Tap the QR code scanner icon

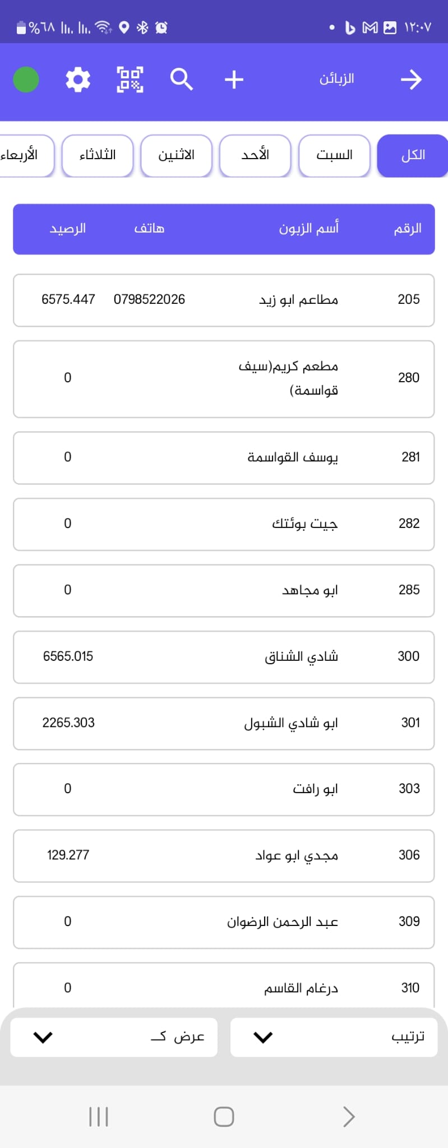(130, 80)
